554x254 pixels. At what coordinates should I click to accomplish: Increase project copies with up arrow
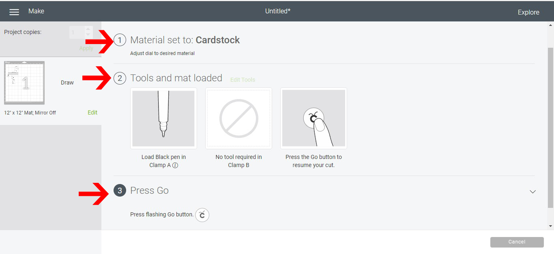pyautogui.click(x=88, y=29)
